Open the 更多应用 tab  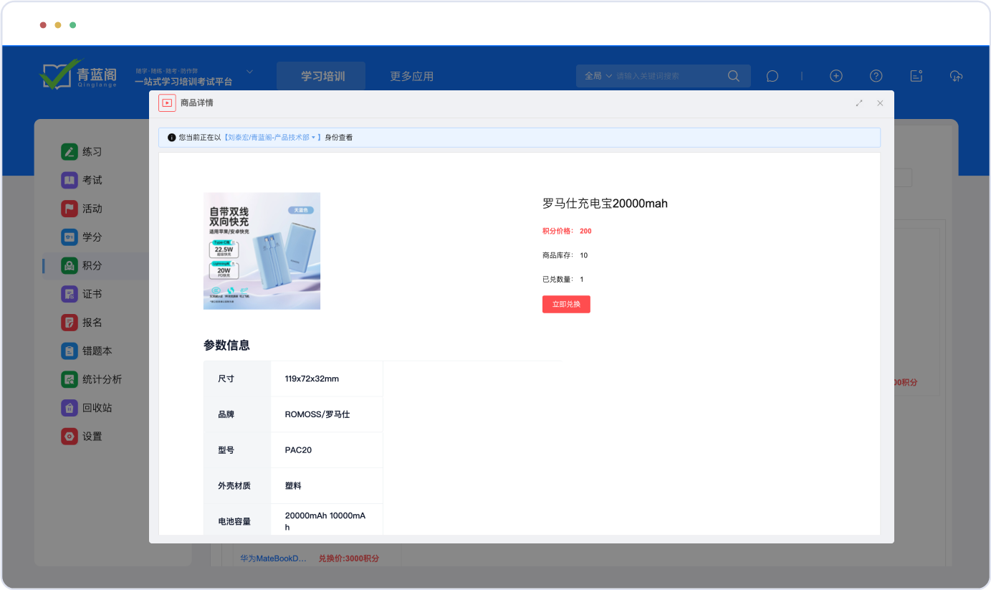(411, 76)
